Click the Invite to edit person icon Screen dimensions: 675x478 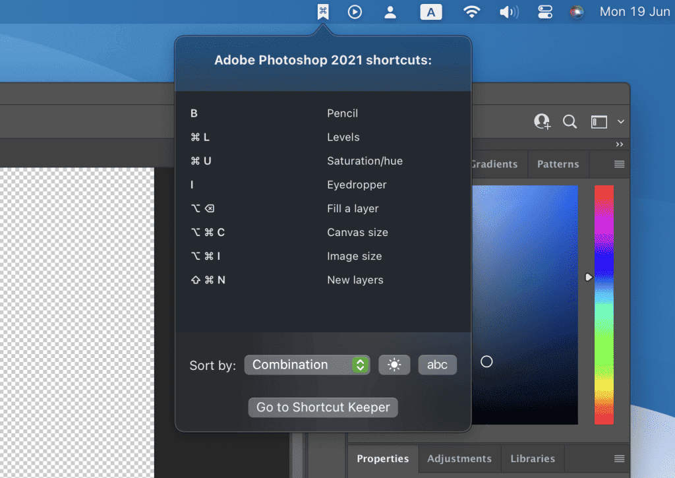pos(542,121)
